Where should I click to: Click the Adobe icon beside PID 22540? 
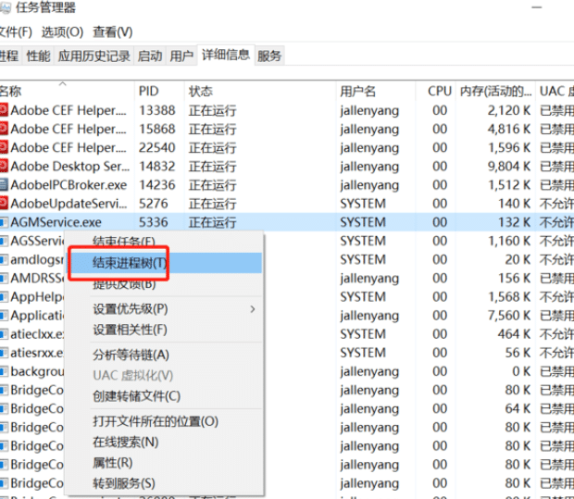(x=4, y=147)
